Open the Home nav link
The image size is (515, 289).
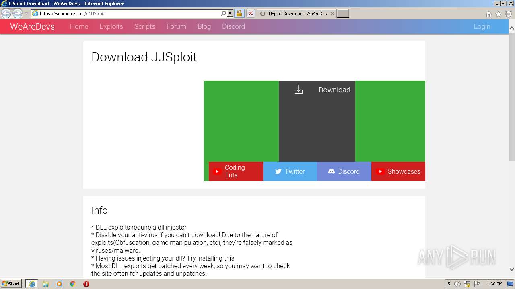[x=79, y=26]
